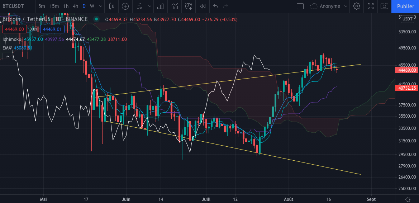Open the layout selection square icon

(x=300, y=6)
